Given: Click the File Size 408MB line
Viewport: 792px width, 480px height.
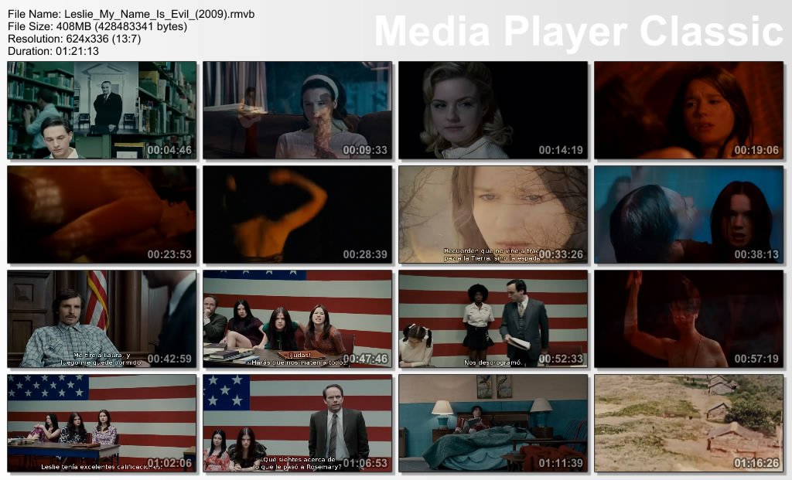Looking at the screenshot, I should [97, 26].
